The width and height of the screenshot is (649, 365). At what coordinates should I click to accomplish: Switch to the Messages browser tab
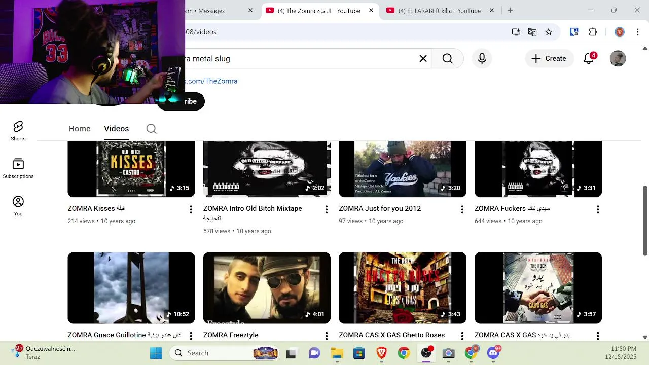point(218,11)
